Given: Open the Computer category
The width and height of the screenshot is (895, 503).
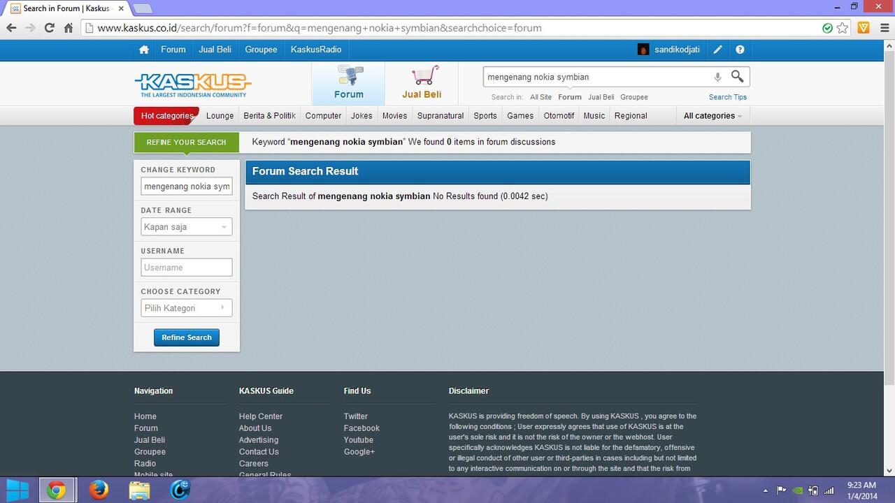Looking at the screenshot, I should click(323, 116).
